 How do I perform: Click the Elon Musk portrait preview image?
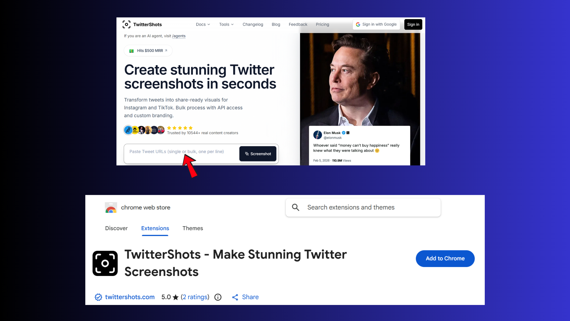360,79
